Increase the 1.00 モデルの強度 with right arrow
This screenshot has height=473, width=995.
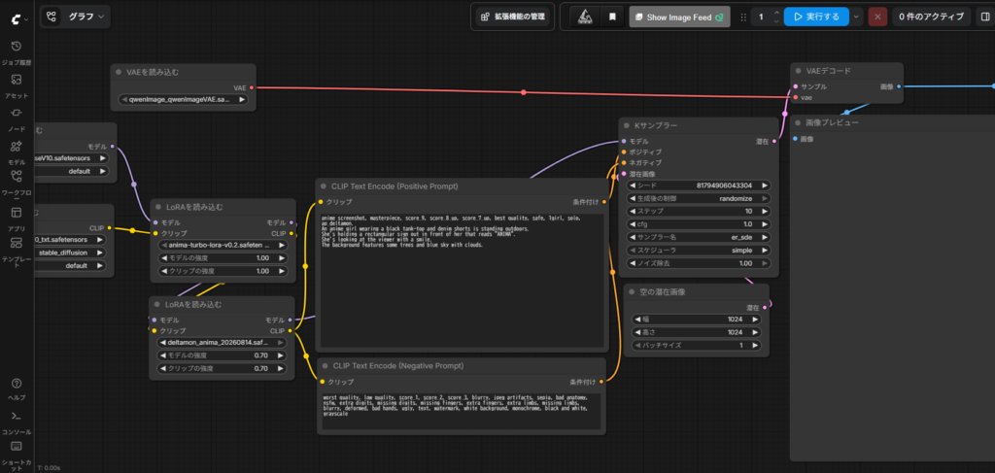pyautogui.click(x=281, y=258)
